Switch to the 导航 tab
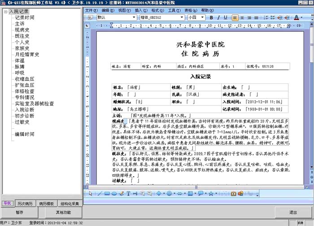Viewport: 314px width, 226px height. [8, 204]
